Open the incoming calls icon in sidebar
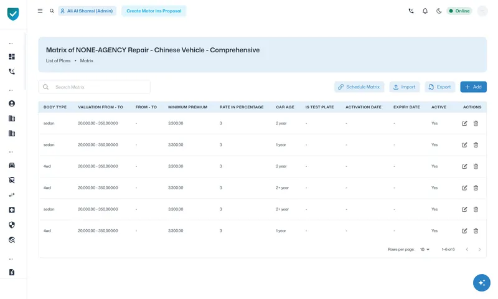This screenshot has width=498, height=299. pos(12,72)
